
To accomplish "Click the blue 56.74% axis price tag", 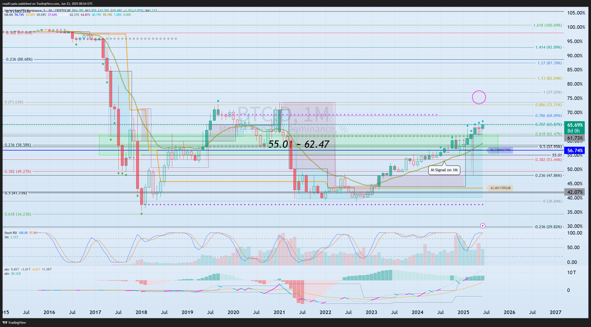I will pos(574,150).
